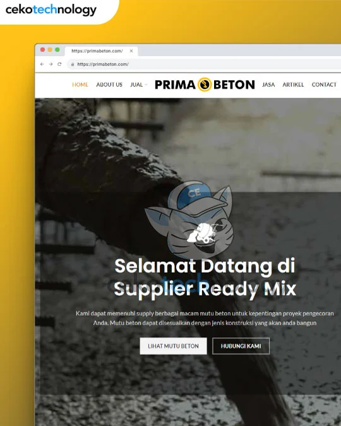Expand the JUAL dropdown chevron
This screenshot has height=426, width=341.
tap(146, 85)
